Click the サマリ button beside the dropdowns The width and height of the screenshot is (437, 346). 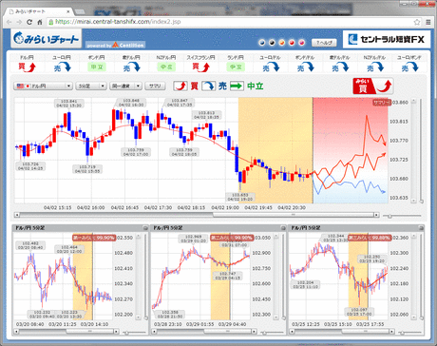[x=155, y=86]
